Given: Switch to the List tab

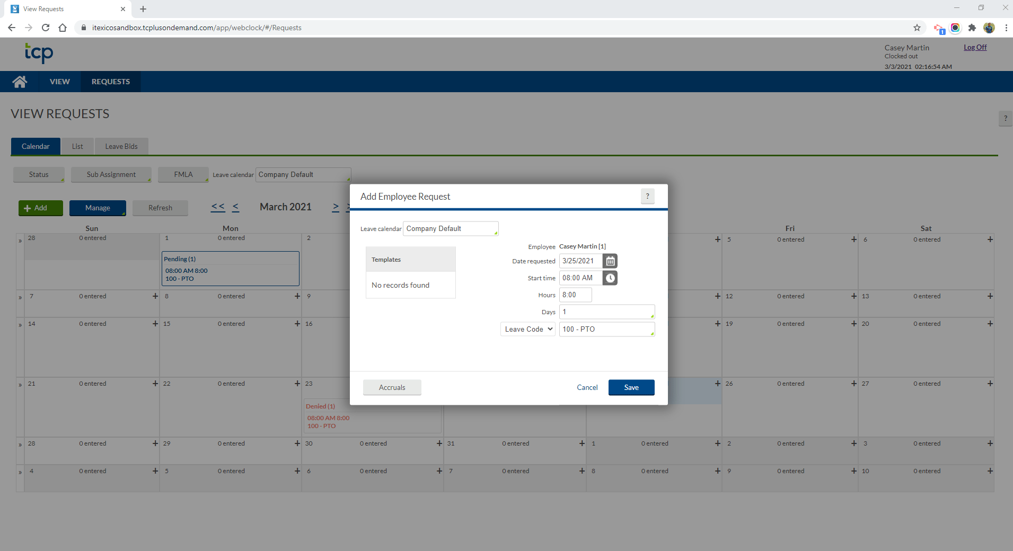Looking at the screenshot, I should pos(77,146).
